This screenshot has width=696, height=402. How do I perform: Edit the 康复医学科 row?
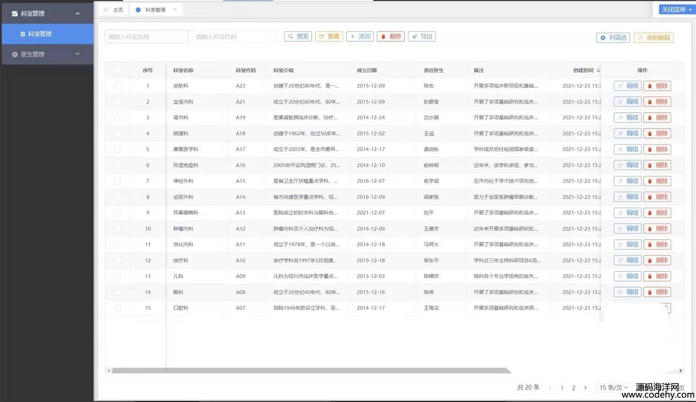628,149
